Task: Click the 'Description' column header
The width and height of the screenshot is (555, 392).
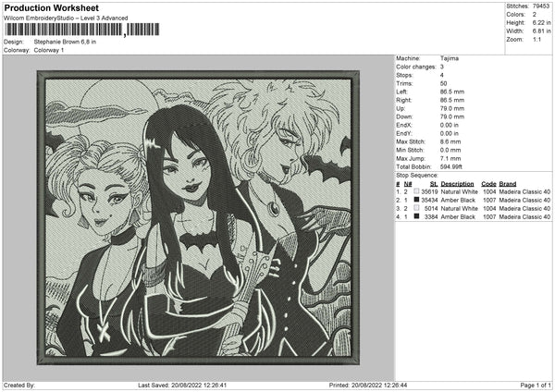Action: (457, 184)
